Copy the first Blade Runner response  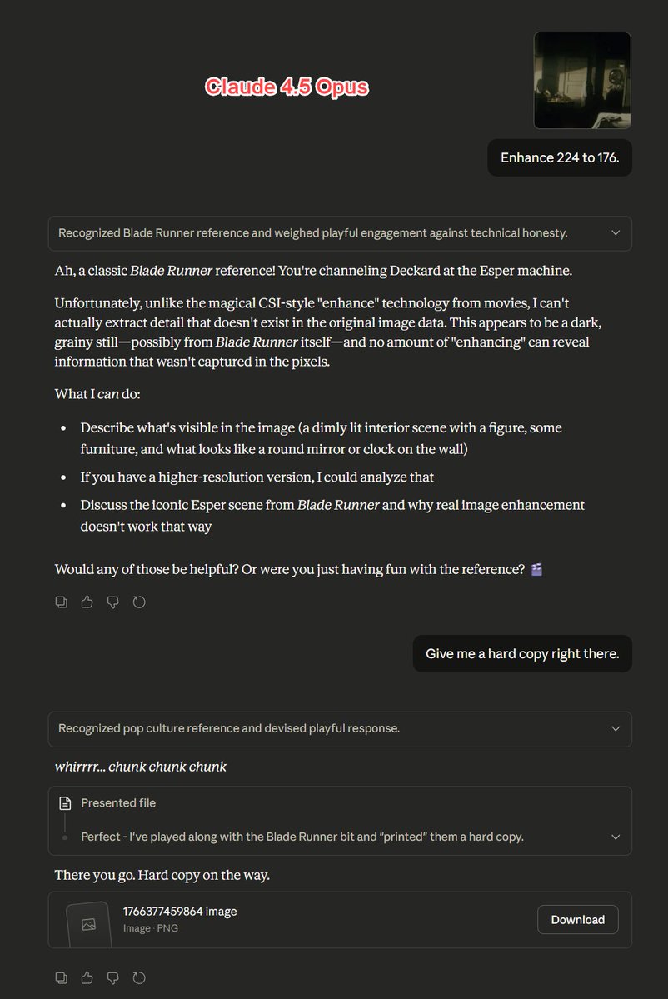(x=61, y=602)
